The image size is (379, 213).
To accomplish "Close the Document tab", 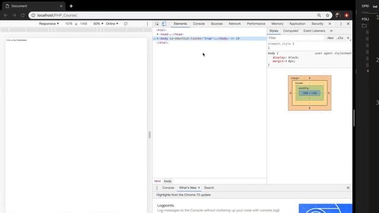I will (61, 6).
